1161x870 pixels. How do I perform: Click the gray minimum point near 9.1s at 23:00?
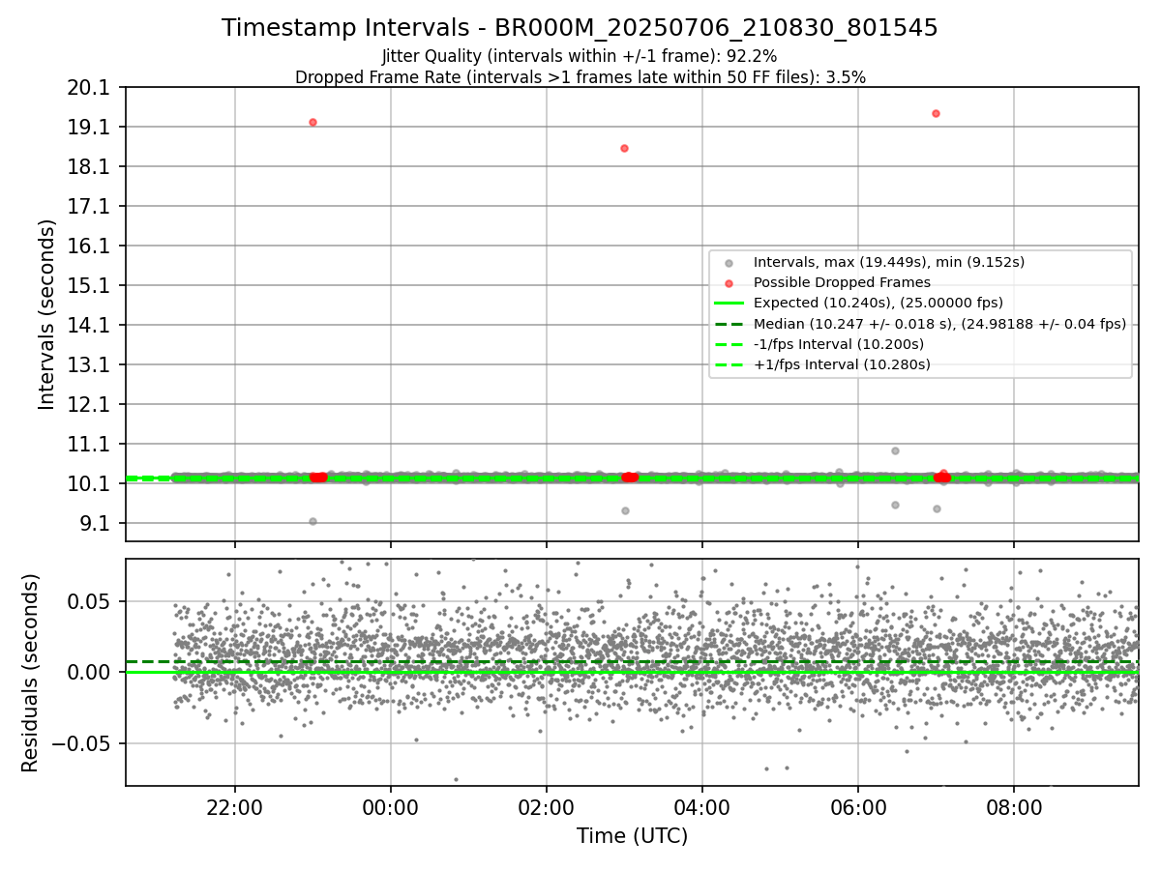pos(313,521)
